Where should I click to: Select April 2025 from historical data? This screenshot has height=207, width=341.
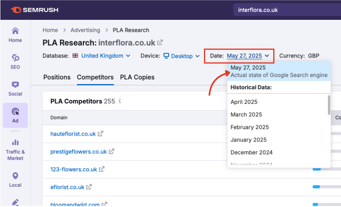(x=244, y=102)
